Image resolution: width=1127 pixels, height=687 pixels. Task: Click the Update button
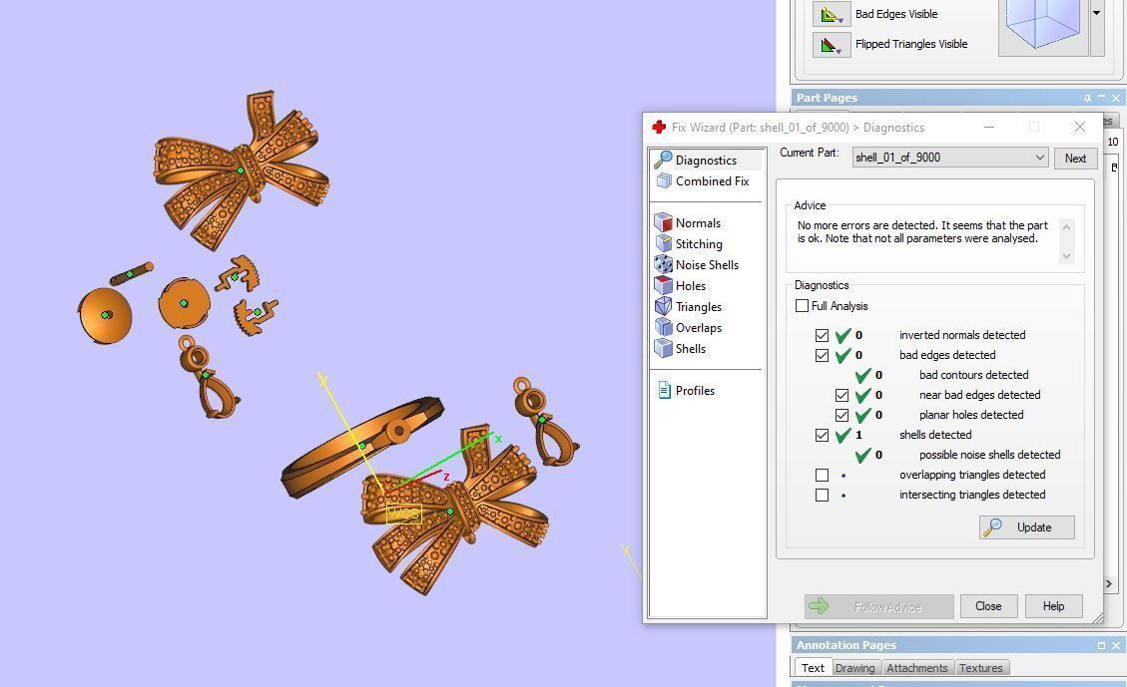[x=1027, y=526]
